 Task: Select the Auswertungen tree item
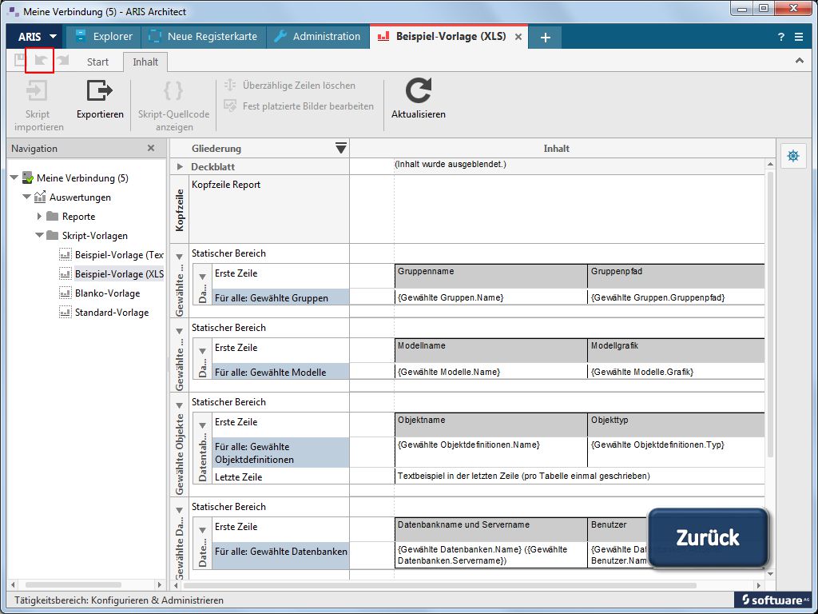80,197
